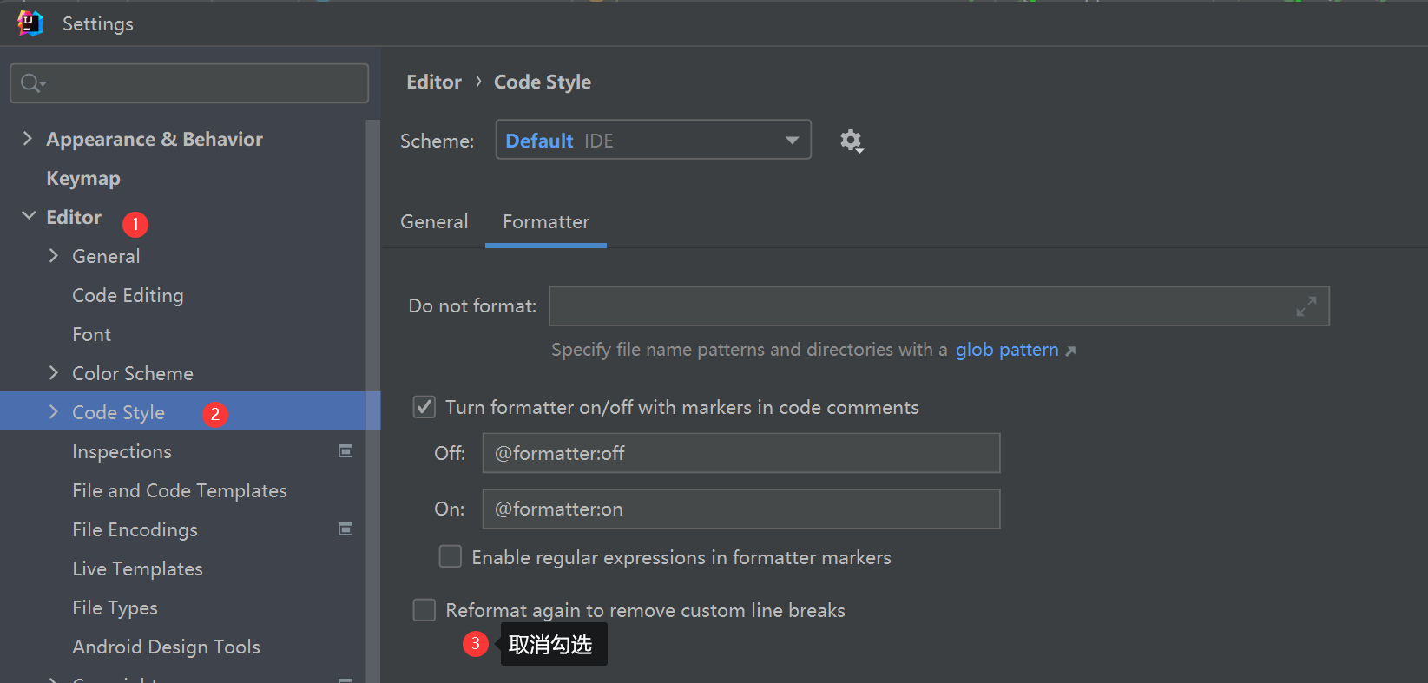Toggle Reformat again to remove custom line breaks
1428x683 pixels.
[424, 610]
